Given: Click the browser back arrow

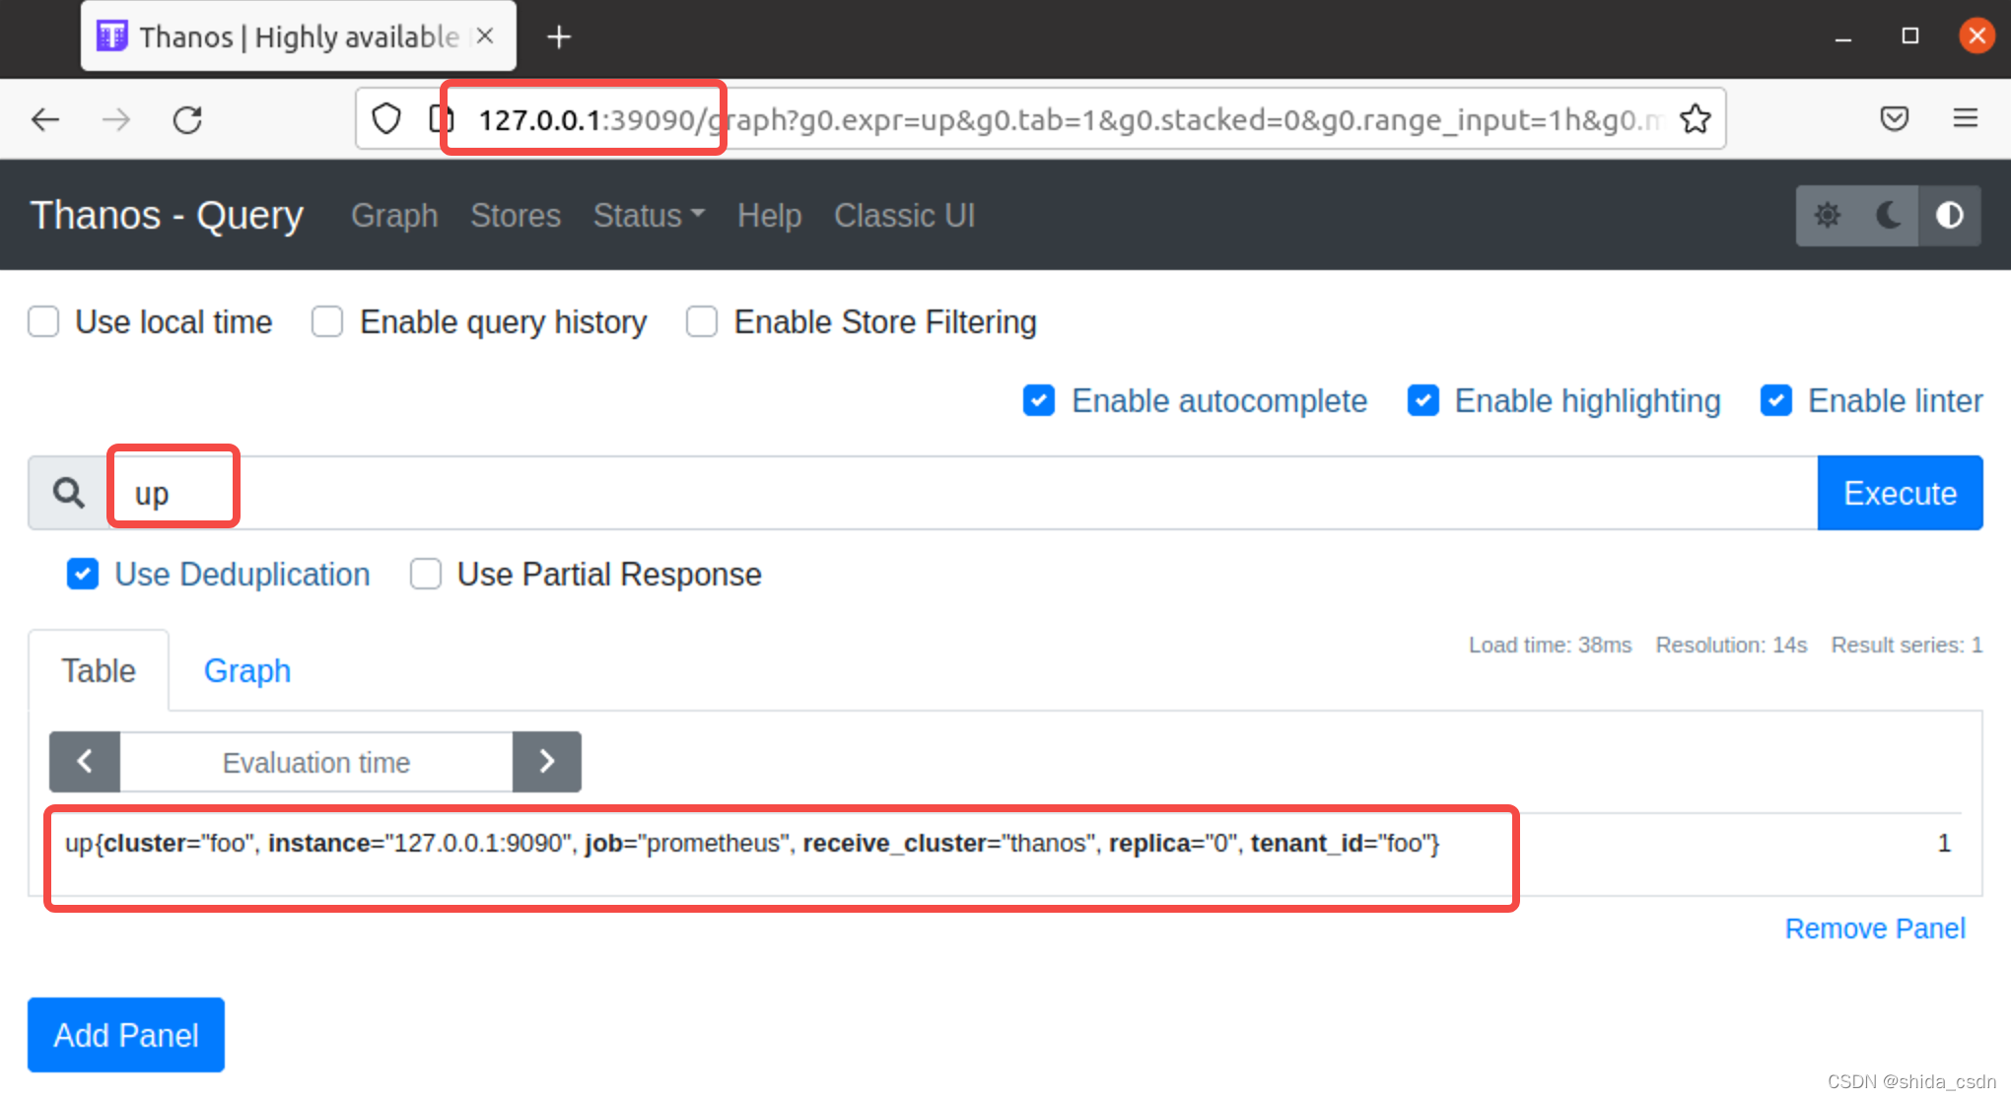Looking at the screenshot, I should (x=45, y=120).
